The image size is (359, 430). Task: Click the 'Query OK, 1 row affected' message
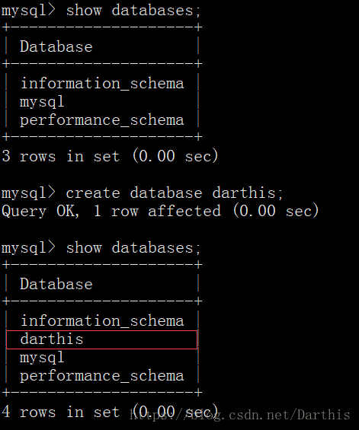pyautogui.click(x=111, y=212)
